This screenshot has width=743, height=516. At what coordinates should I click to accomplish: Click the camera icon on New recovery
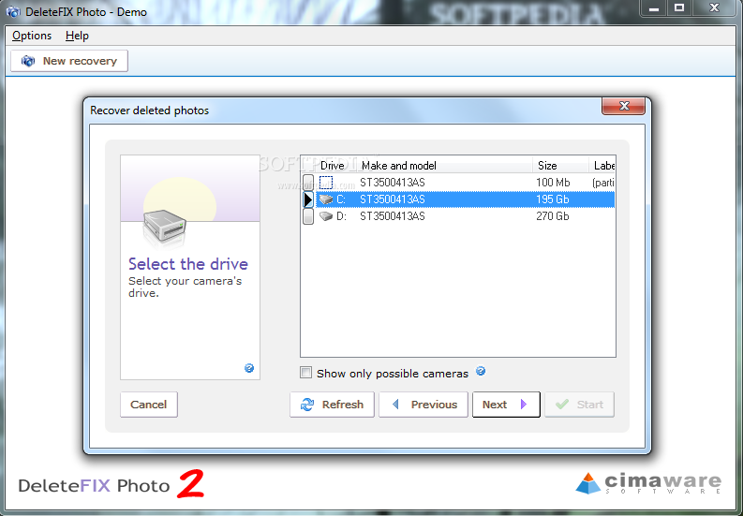pyautogui.click(x=28, y=61)
